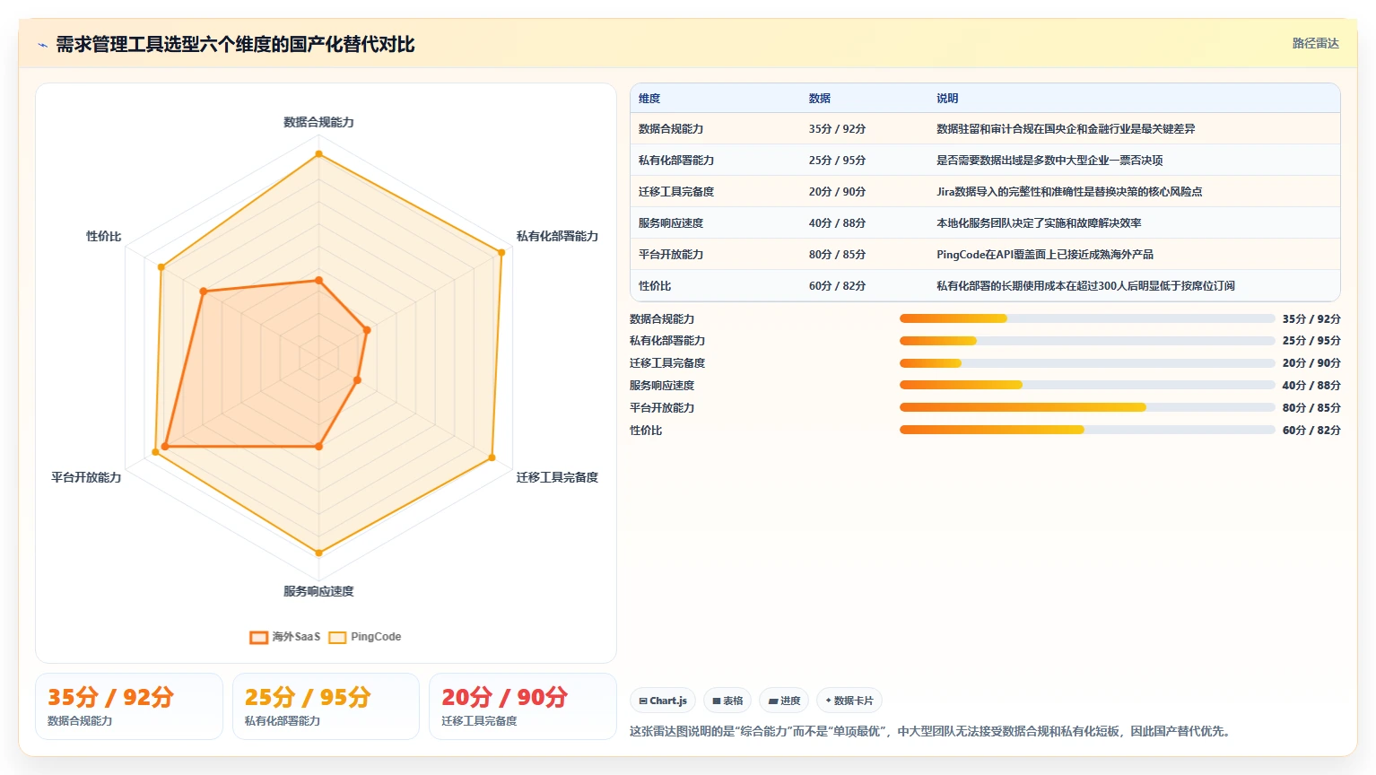Click radar axis label 平台开放能力

86,477
